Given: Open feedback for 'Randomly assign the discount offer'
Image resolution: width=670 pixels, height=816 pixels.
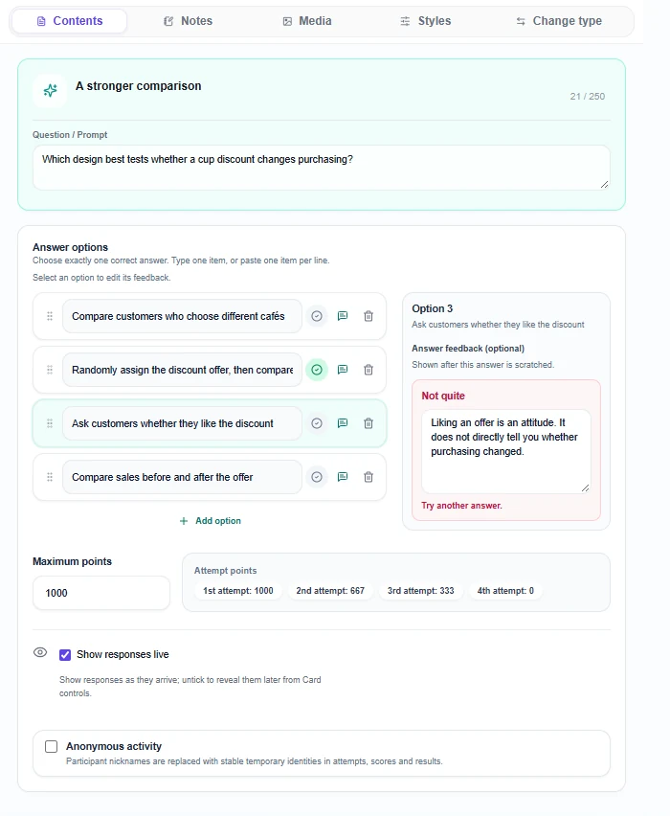Looking at the screenshot, I should click(x=343, y=370).
